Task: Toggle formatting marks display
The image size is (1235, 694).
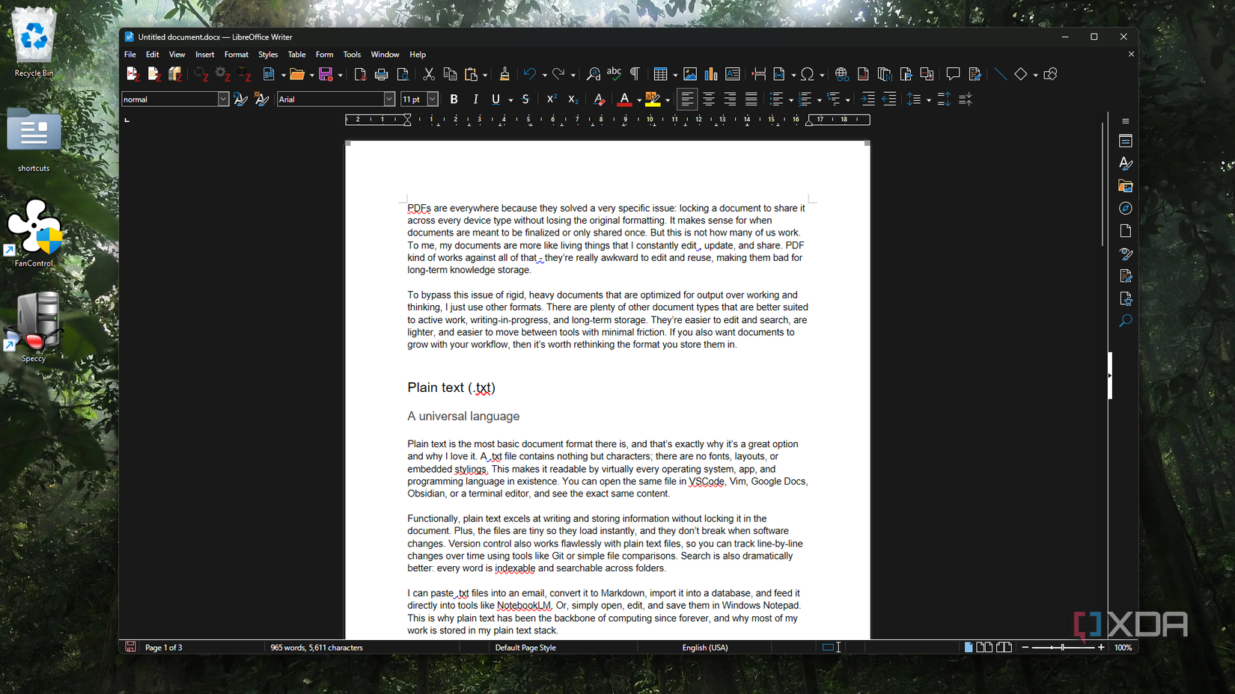Action: pyautogui.click(x=635, y=74)
